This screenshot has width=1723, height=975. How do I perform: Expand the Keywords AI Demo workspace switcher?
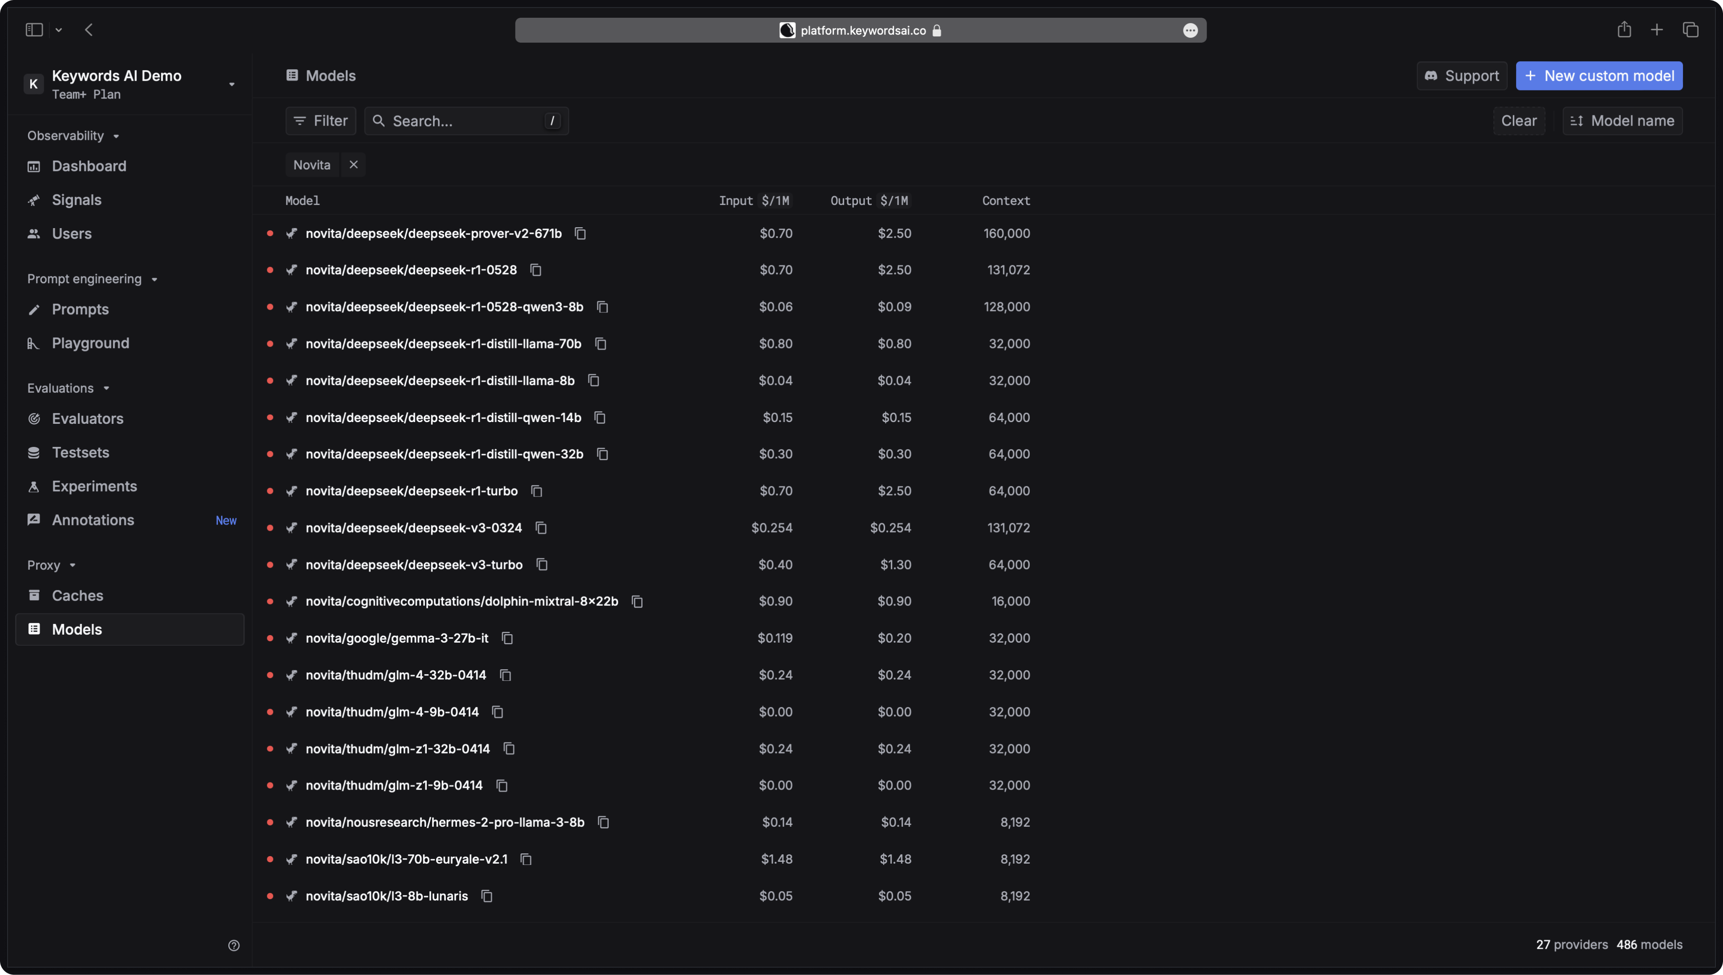(232, 84)
